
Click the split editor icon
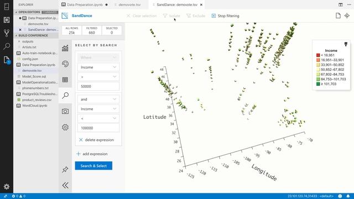pyautogui.click(x=341, y=4)
